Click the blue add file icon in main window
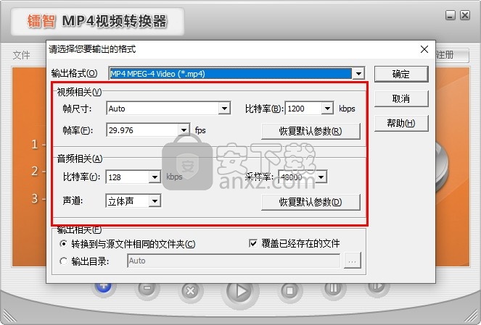This screenshot has width=481, height=325. point(103,288)
